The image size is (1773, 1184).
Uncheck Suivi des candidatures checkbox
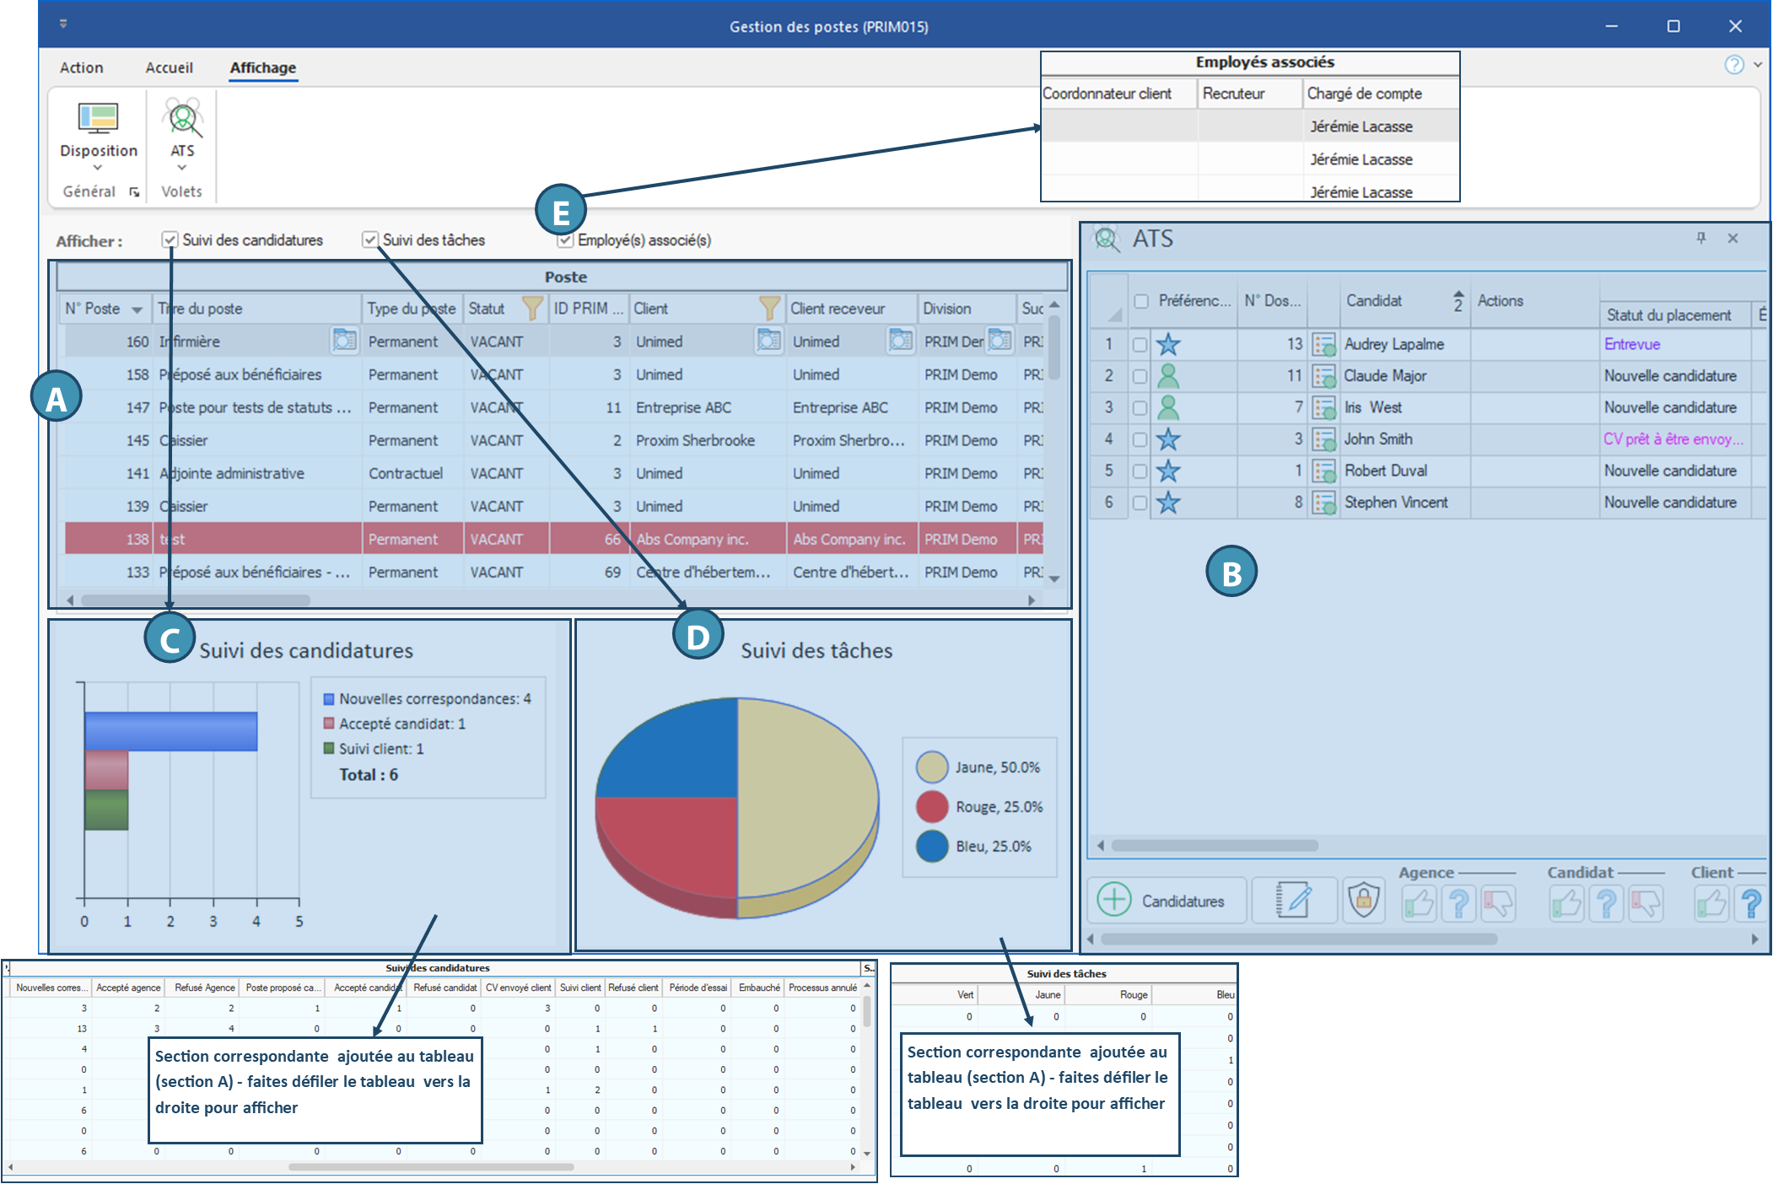click(x=170, y=240)
